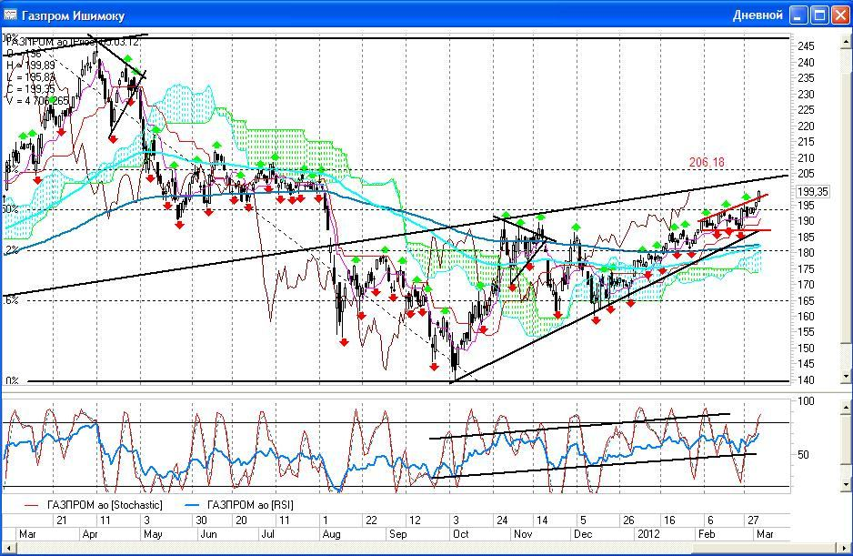This screenshot has width=853, height=556.
Task: Click the 22 date tick label
Action: 371,521
